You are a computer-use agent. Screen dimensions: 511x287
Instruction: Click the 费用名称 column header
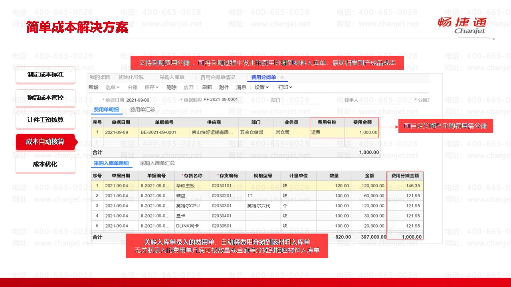click(327, 122)
